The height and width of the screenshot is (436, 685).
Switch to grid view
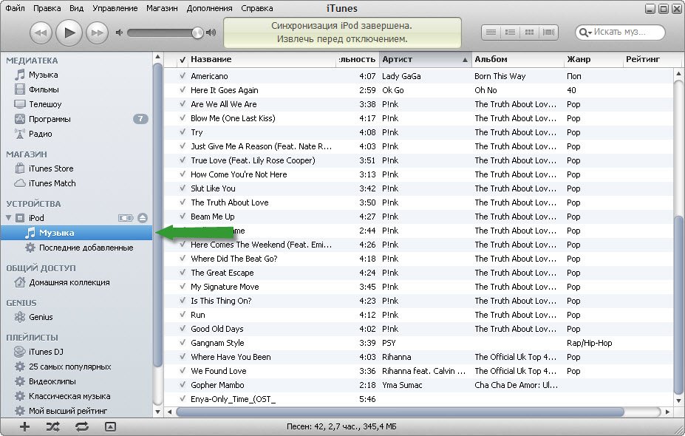tap(529, 33)
